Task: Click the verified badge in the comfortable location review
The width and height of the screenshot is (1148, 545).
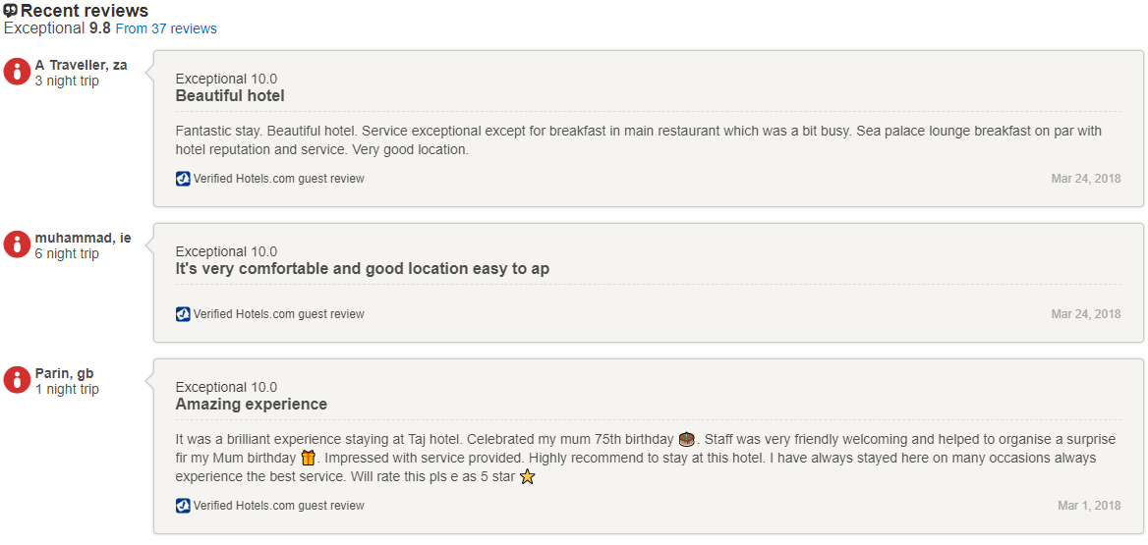Action: pyautogui.click(x=183, y=314)
